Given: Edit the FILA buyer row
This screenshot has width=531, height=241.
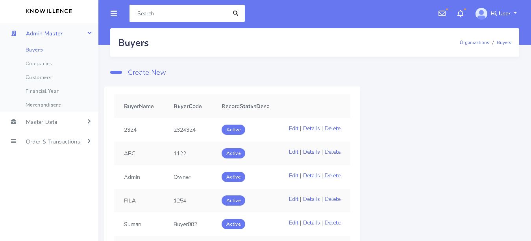Looking at the screenshot, I should click(294, 199).
